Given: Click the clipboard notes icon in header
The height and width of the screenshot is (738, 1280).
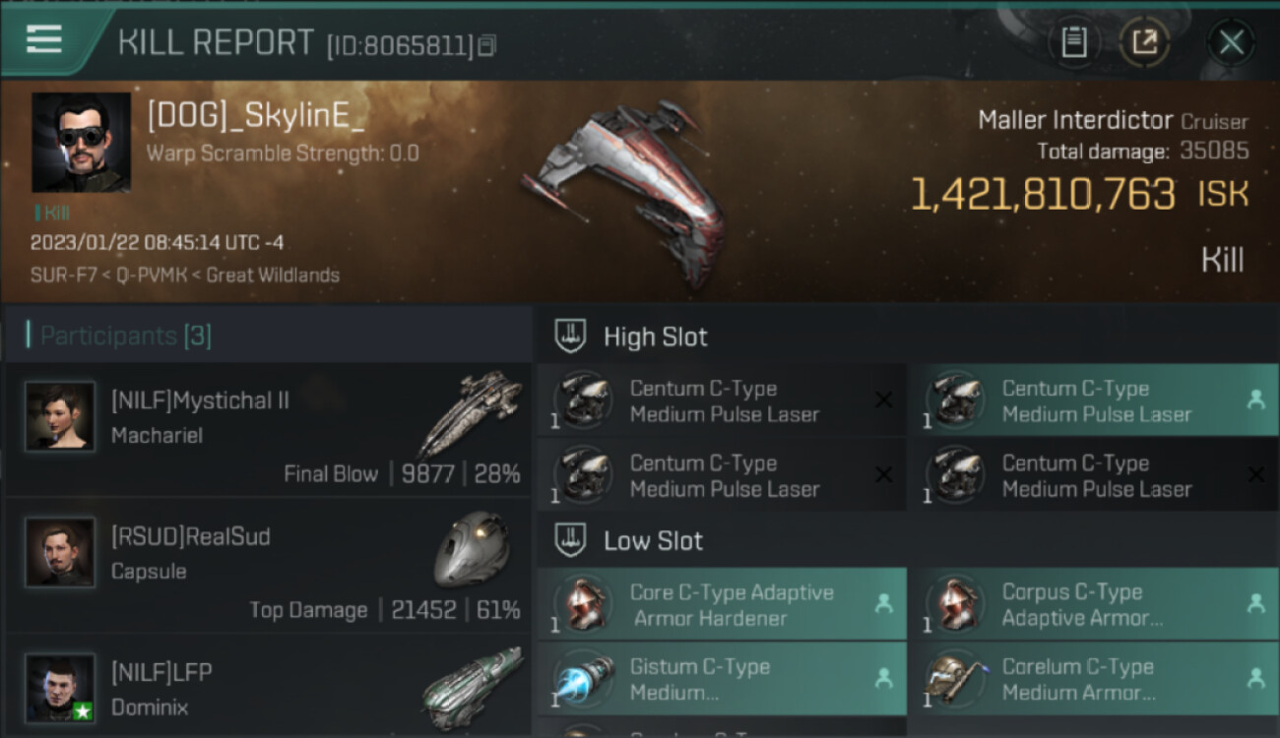Looking at the screenshot, I should [x=1074, y=42].
